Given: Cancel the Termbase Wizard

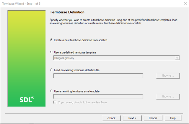Looking at the screenshot, I should pos(153,118).
